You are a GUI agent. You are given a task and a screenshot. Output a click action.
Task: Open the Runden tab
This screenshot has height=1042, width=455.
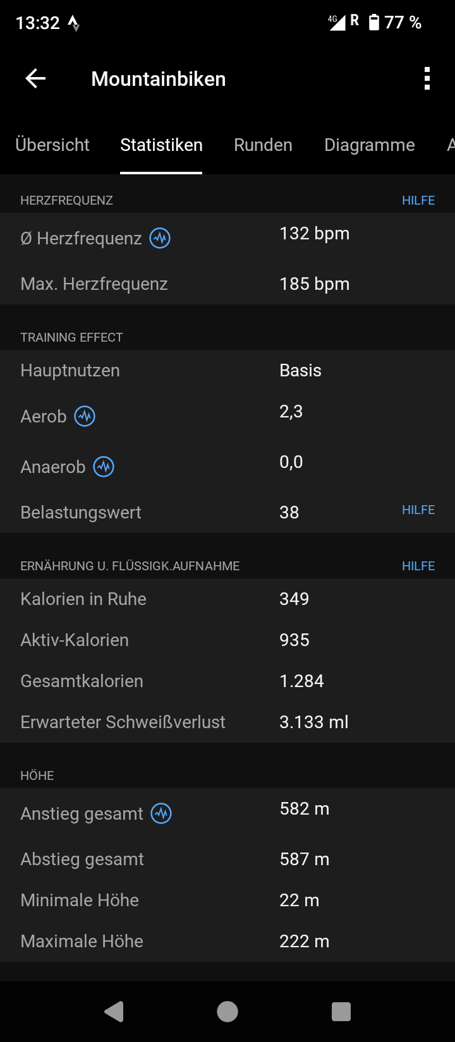[263, 145]
